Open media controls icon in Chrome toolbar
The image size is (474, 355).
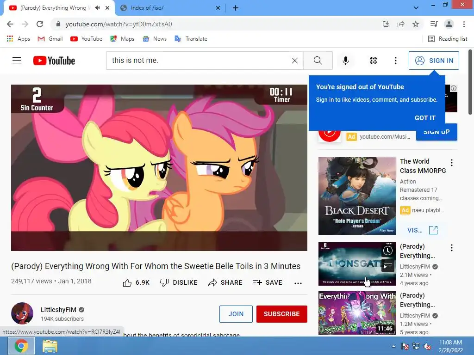coord(434,24)
